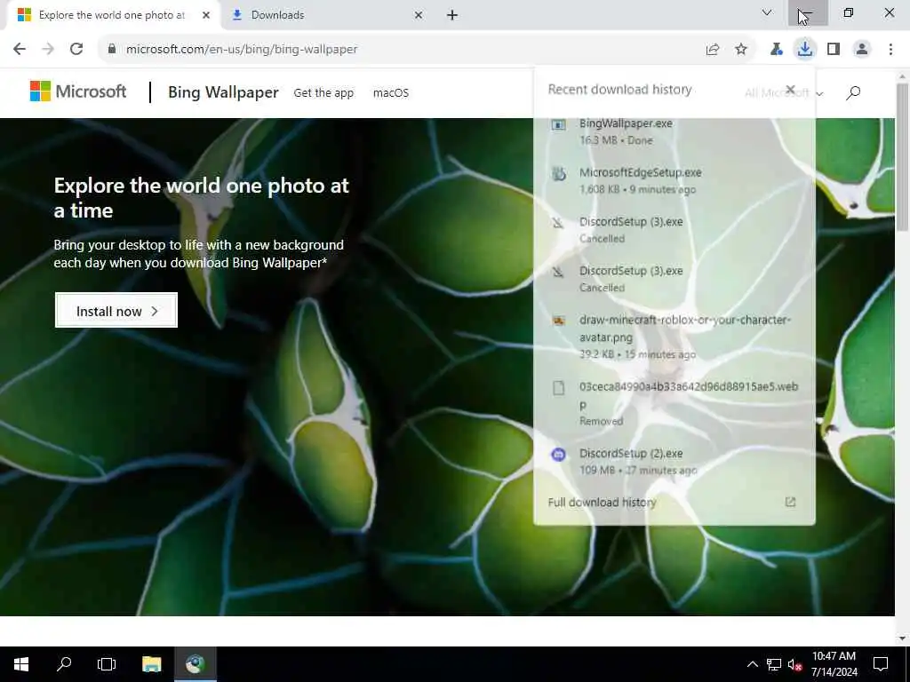Open BingWallpaper.exe download entry
Viewport: 910px width, 682px height.
[x=675, y=131]
